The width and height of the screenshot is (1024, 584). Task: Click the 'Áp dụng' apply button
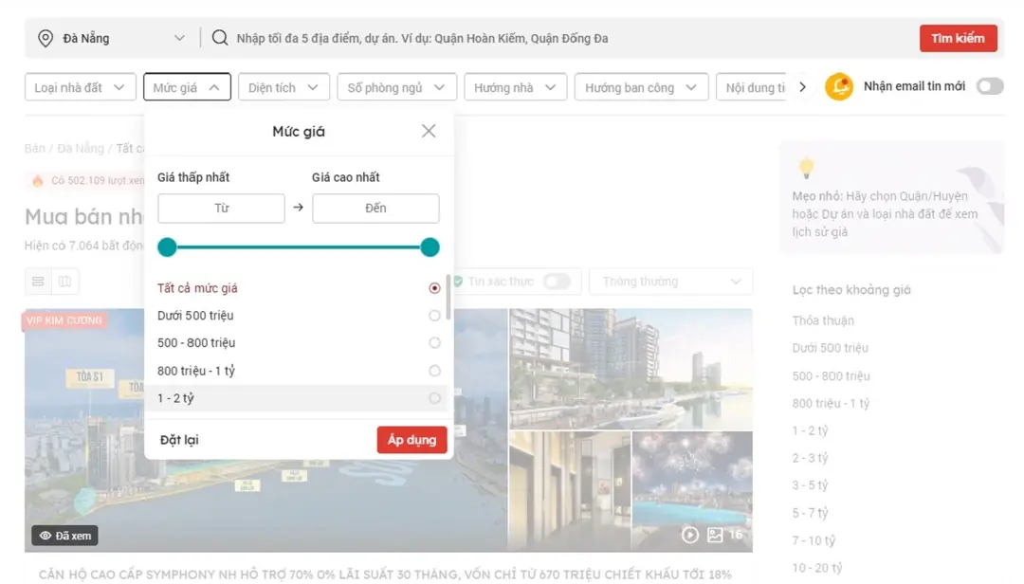click(411, 439)
